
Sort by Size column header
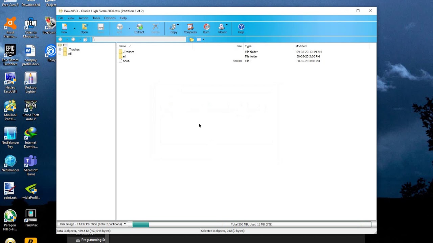[x=218, y=46]
